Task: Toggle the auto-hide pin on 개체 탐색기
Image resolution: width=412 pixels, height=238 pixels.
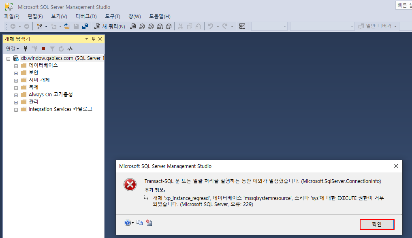Action: 93,39
